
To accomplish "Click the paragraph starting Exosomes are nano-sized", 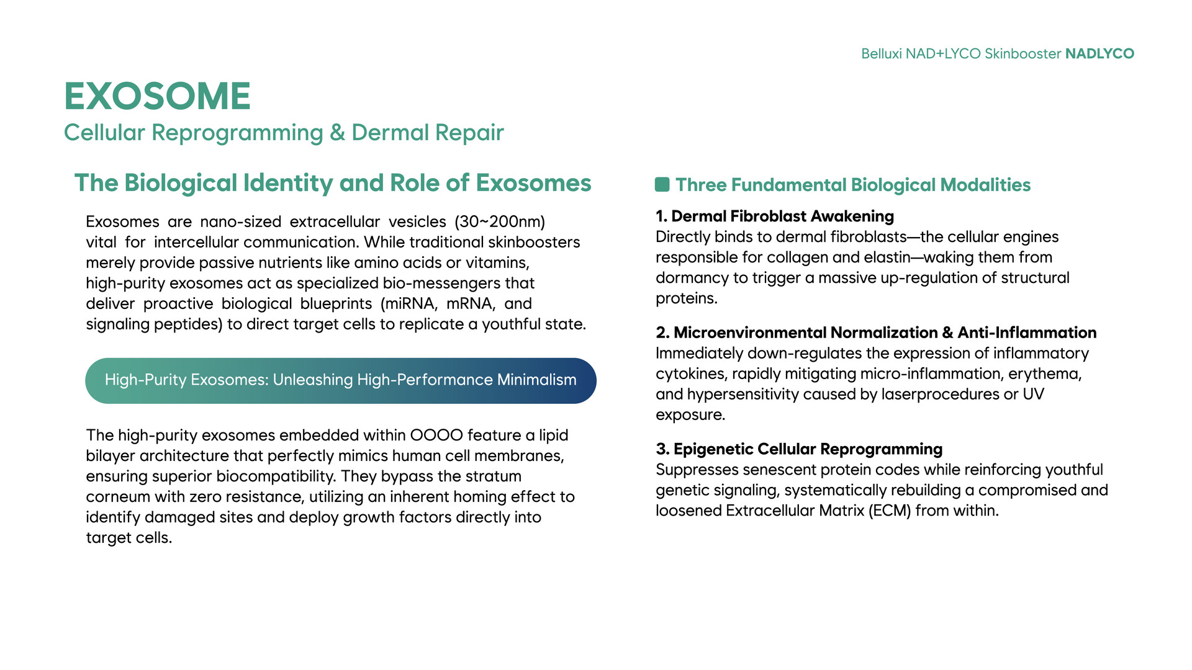I will (x=336, y=273).
